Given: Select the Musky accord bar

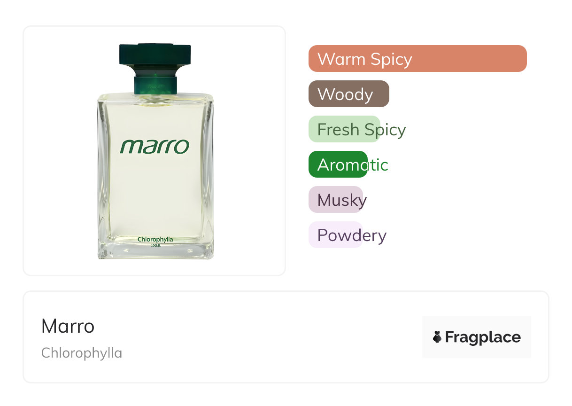Looking at the screenshot, I should coord(335,200).
